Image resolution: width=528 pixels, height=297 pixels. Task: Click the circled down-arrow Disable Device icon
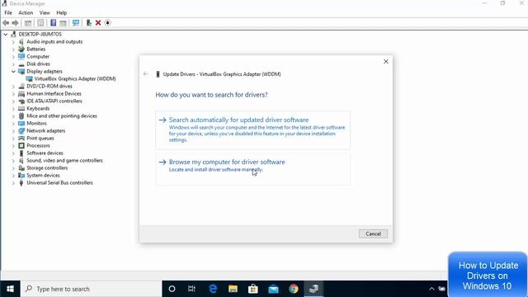pos(108,23)
